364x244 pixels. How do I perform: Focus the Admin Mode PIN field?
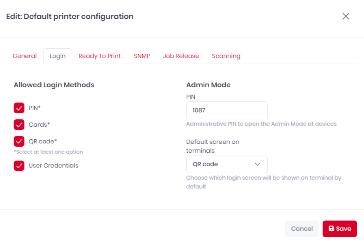pos(227,110)
